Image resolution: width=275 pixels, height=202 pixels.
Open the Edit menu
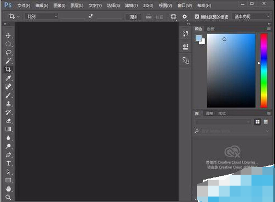coord(42,5)
